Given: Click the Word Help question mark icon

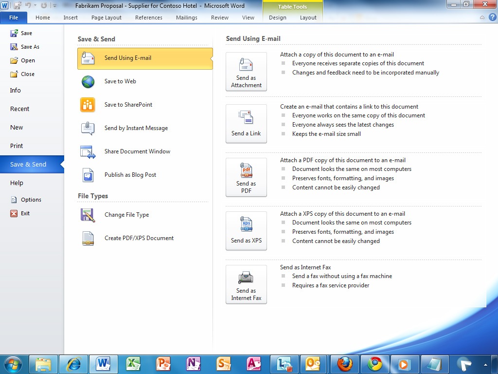Looking at the screenshot, I should (492, 18).
